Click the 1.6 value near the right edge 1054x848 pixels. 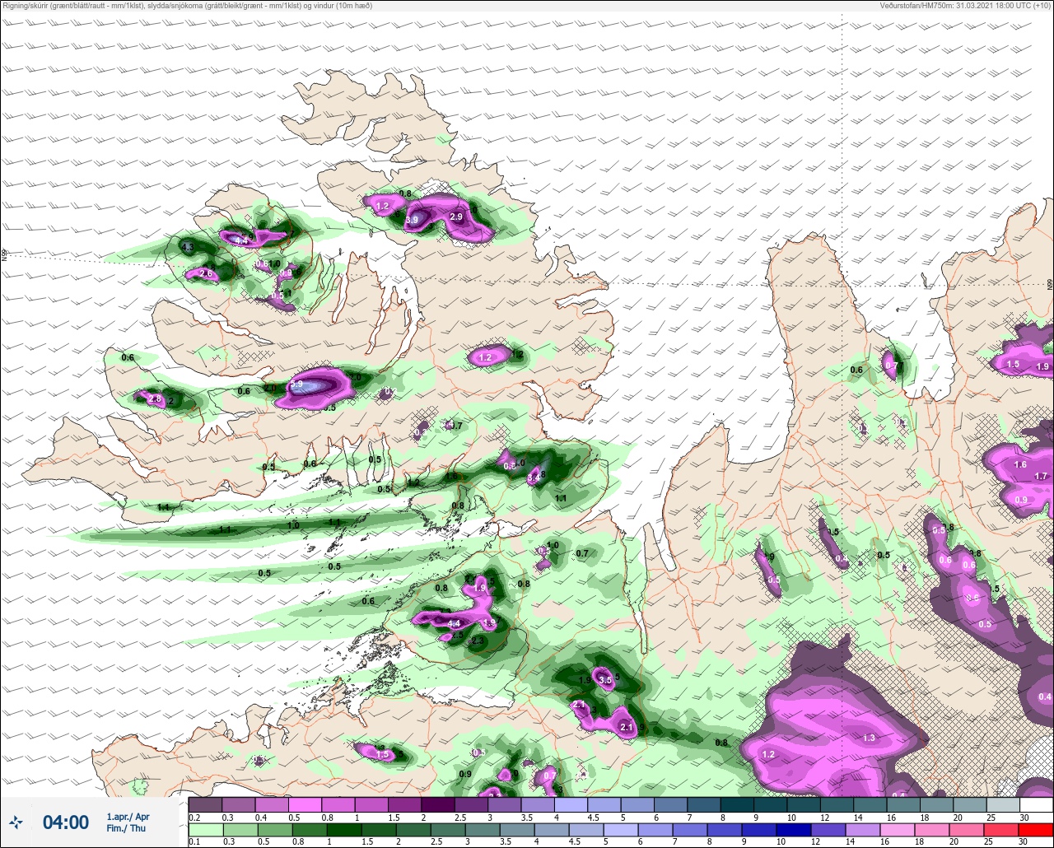[x=1020, y=465]
